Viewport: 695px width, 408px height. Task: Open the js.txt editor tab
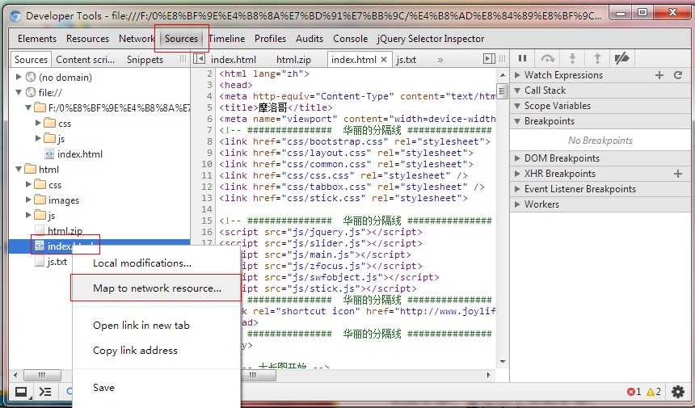(x=406, y=59)
